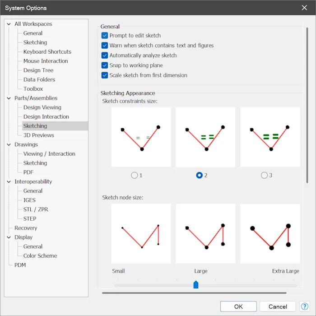Open Data Folders settings
Image resolution: width=316 pixels, height=316 pixels.
click(x=39, y=79)
